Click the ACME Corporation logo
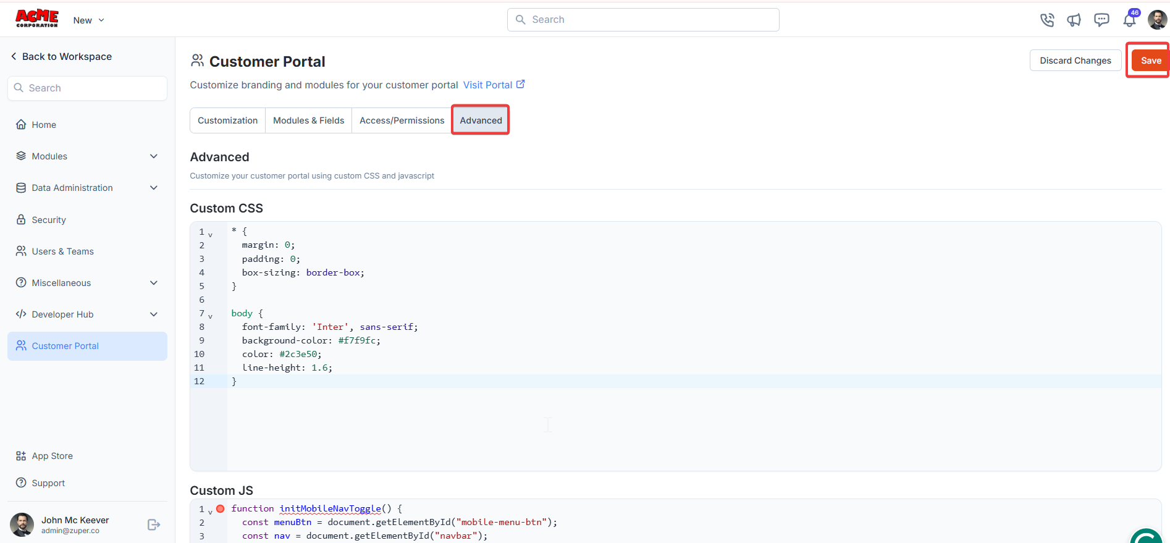This screenshot has width=1170, height=543. pyautogui.click(x=37, y=19)
